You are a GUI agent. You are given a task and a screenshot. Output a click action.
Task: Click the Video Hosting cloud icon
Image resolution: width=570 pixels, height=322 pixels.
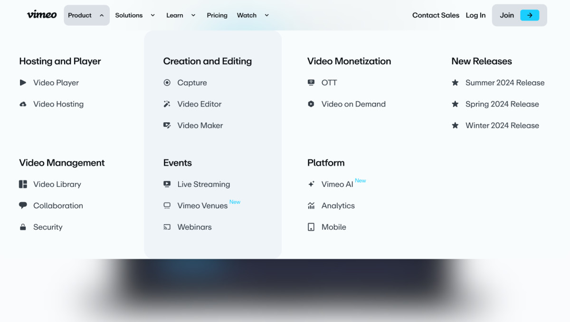click(x=23, y=104)
